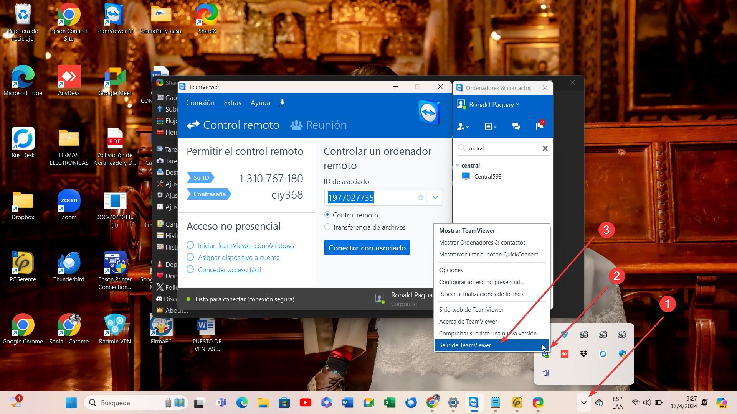The height and width of the screenshot is (414, 737).
Task: Open the ID de asociado history dropdown
Action: click(x=435, y=197)
